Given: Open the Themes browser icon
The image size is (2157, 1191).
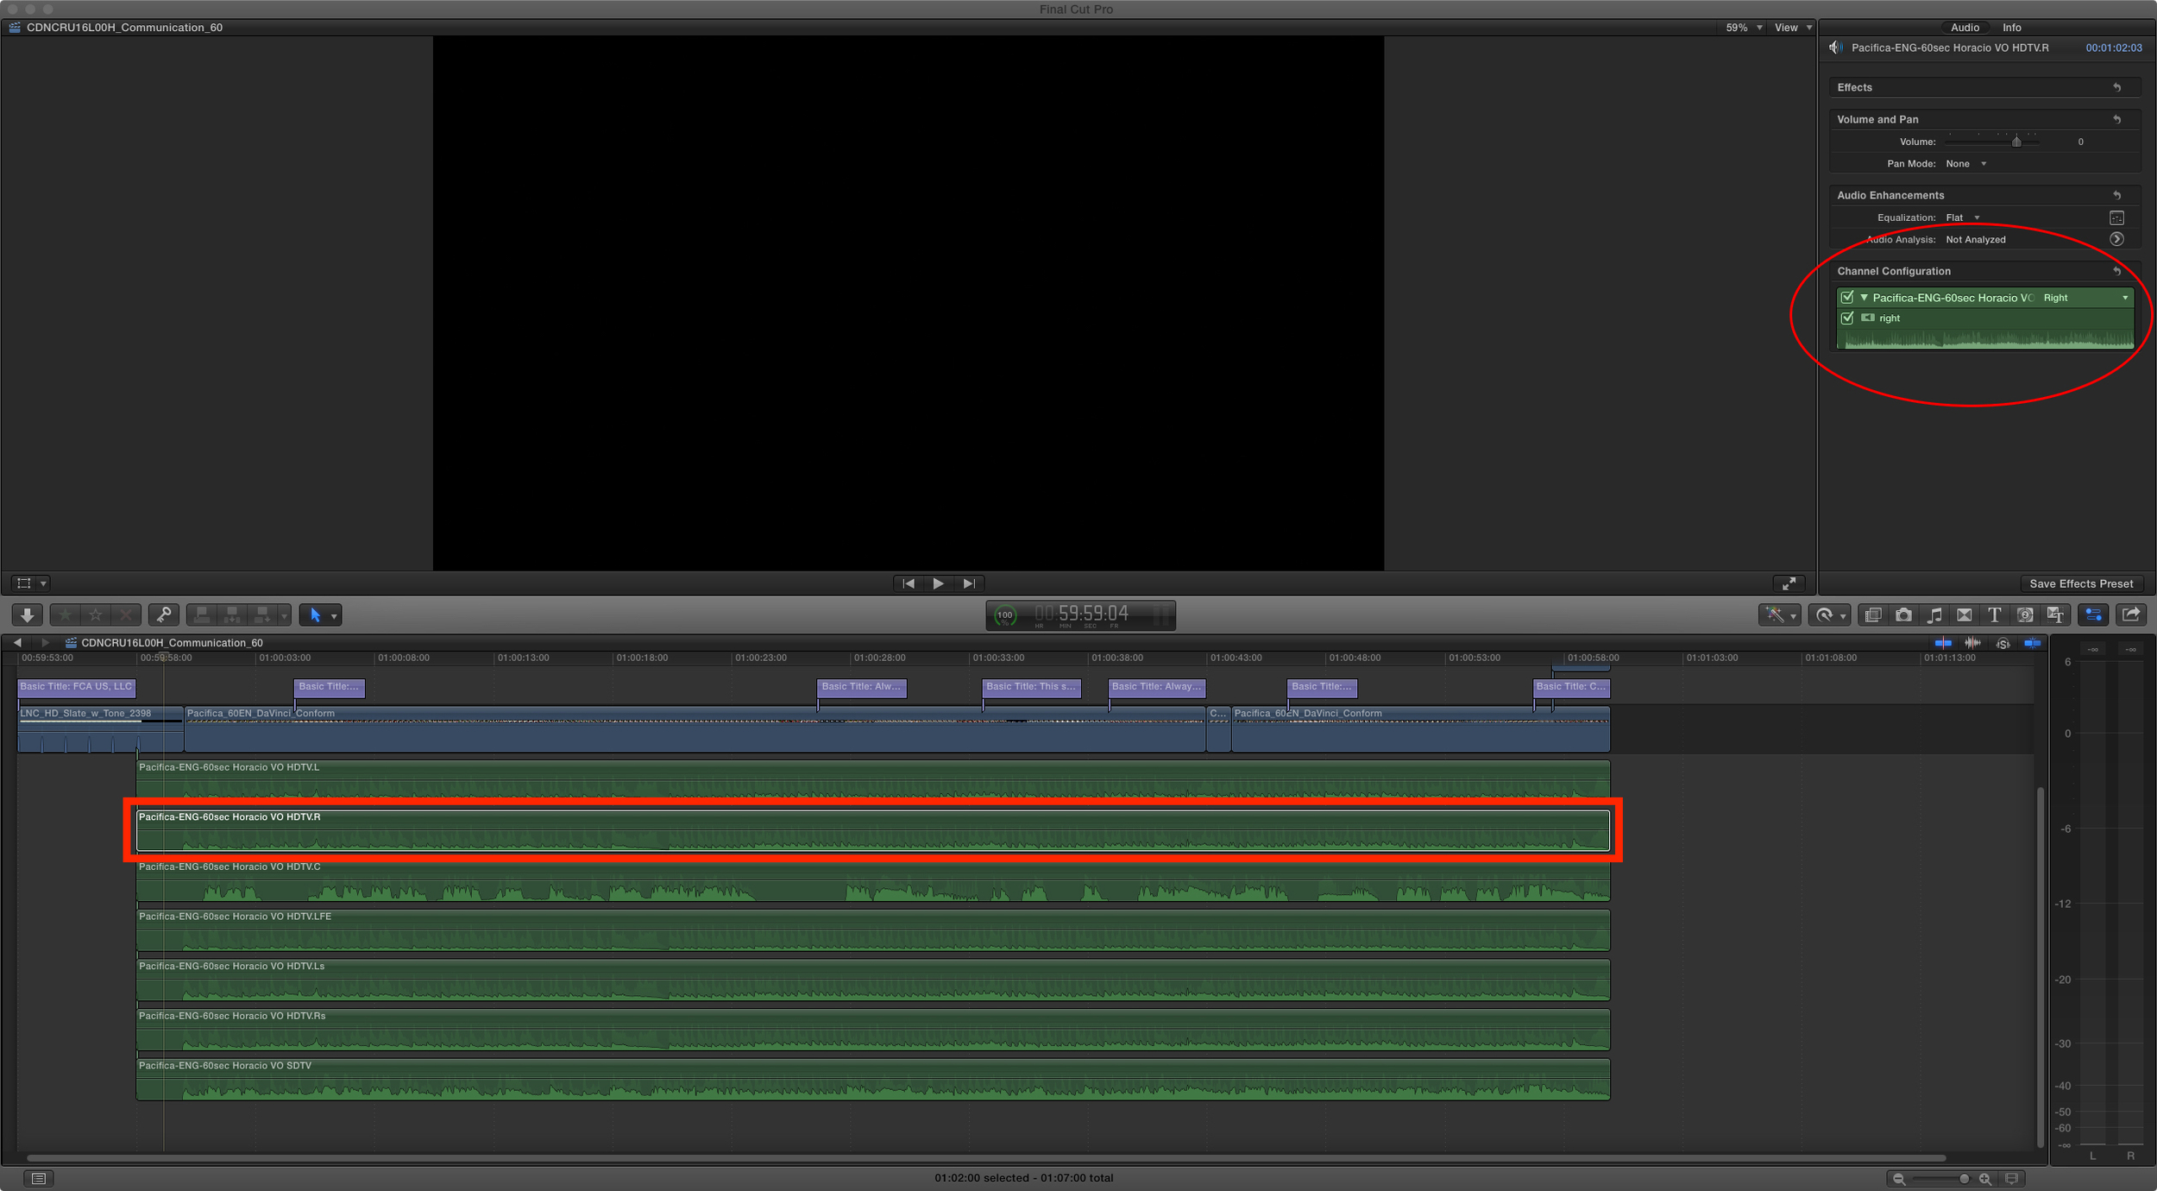Looking at the screenshot, I should click(x=2055, y=615).
